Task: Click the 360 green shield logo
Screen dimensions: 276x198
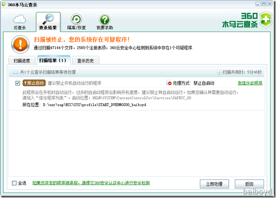Action: click(266, 20)
